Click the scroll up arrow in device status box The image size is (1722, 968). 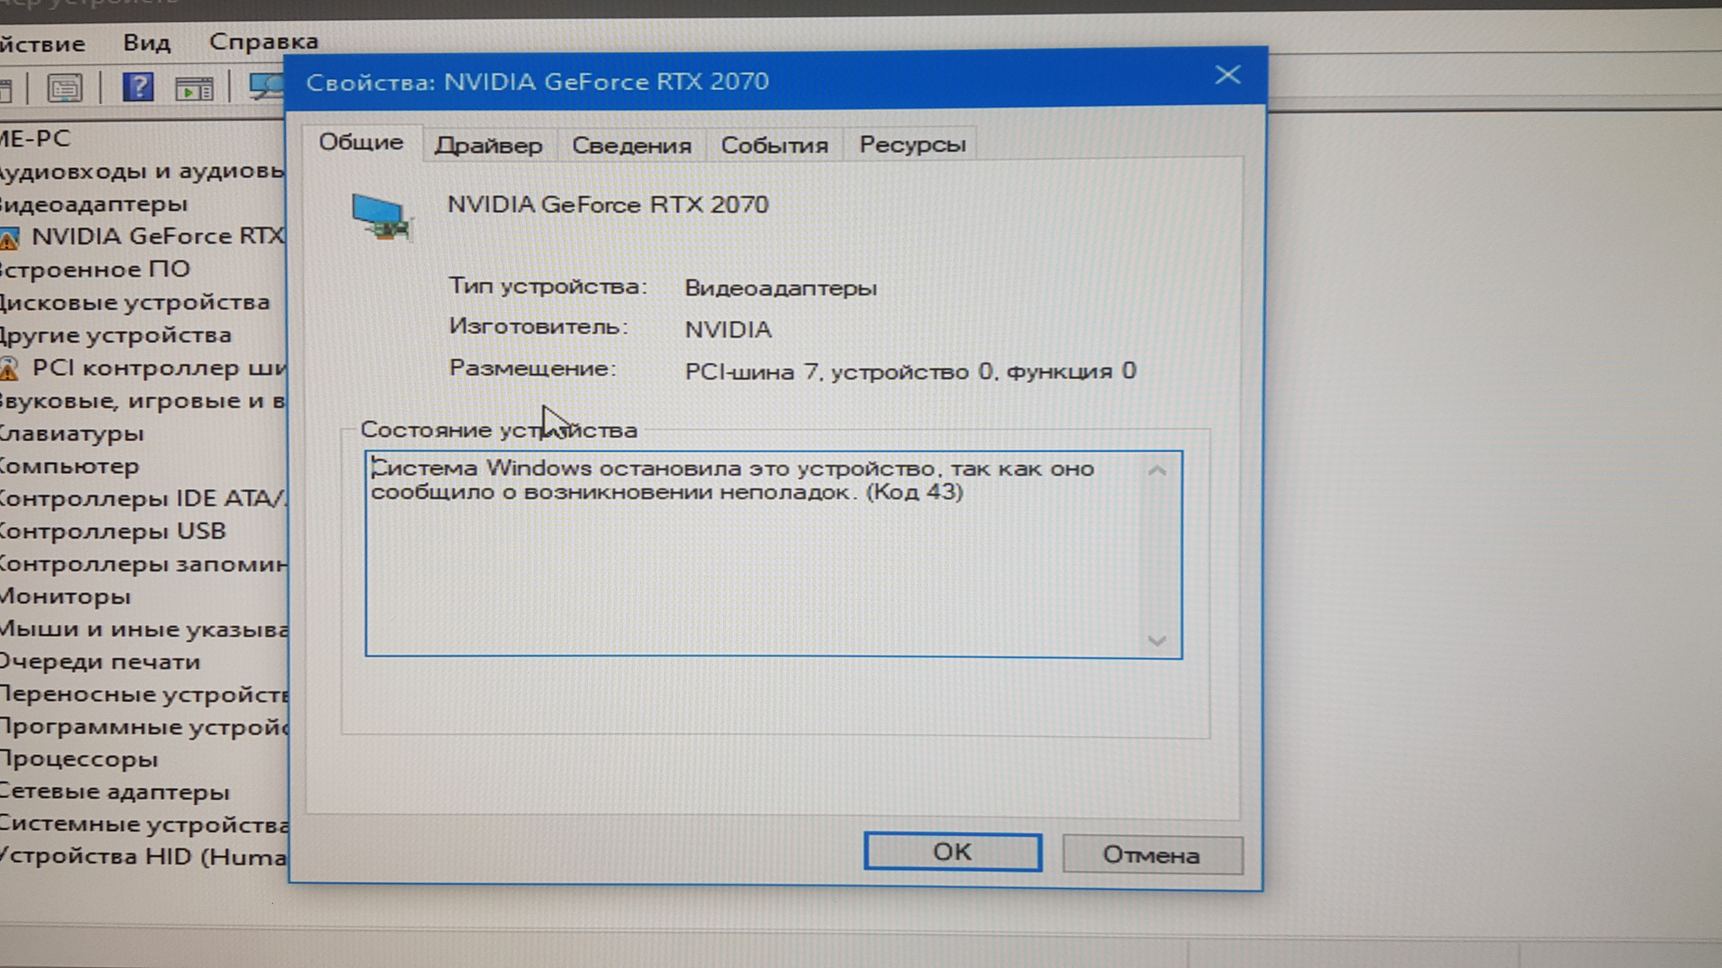pos(1157,471)
